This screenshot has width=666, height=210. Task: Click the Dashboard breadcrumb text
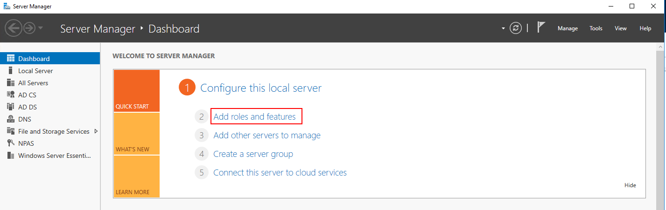pyautogui.click(x=174, y=29)
